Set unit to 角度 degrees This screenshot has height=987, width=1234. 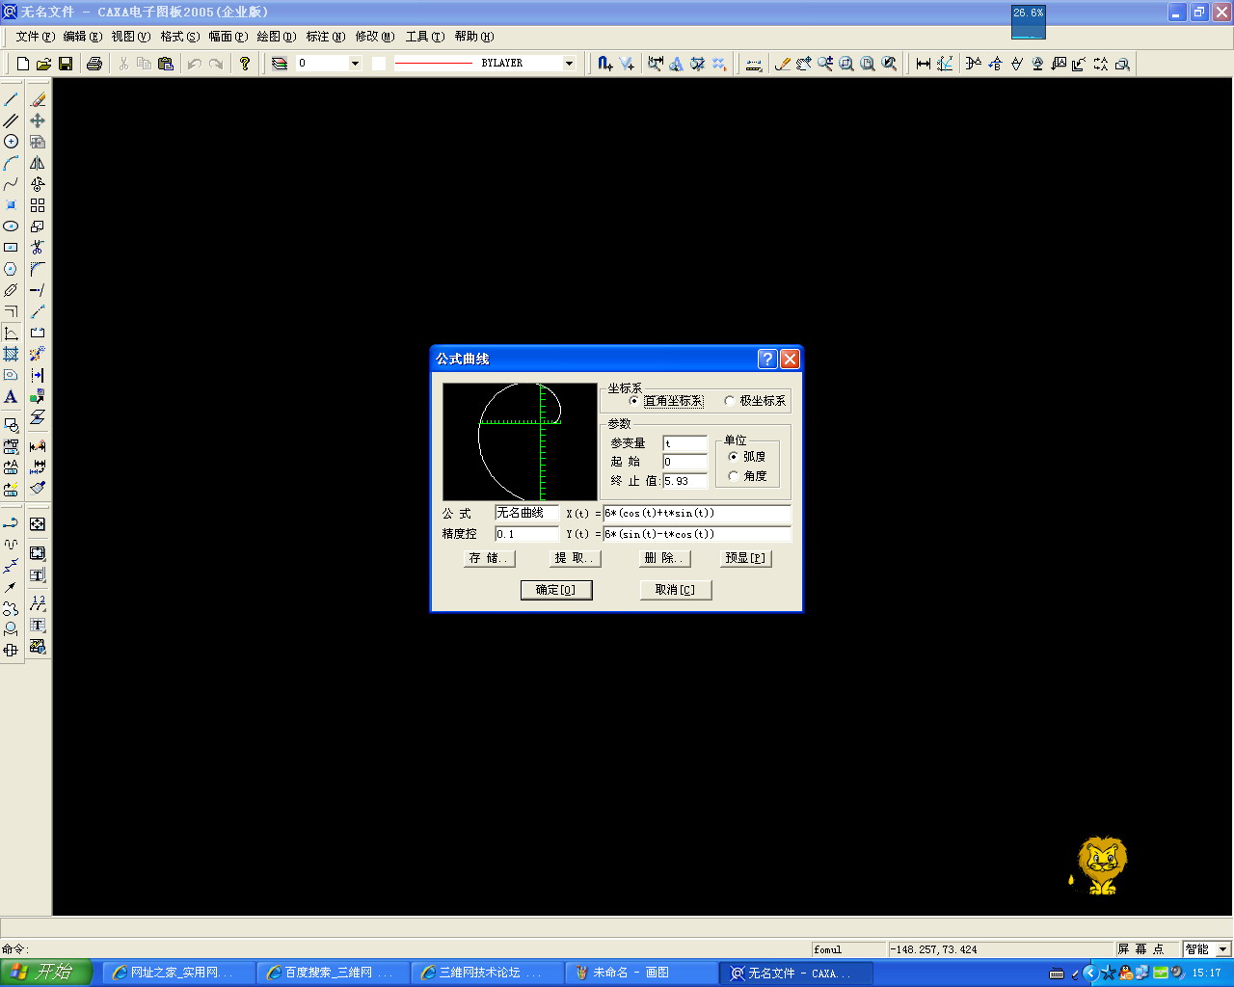pyautogui.click(x=747, y=476)
